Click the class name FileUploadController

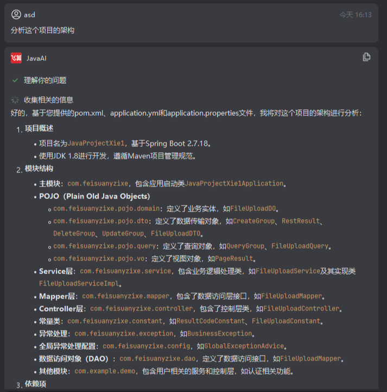pos(301,308)
